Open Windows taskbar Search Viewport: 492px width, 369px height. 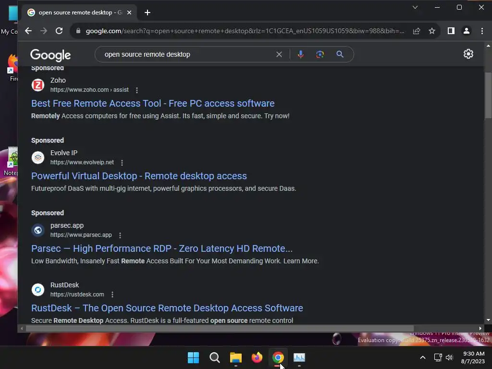tap(215, 357)
